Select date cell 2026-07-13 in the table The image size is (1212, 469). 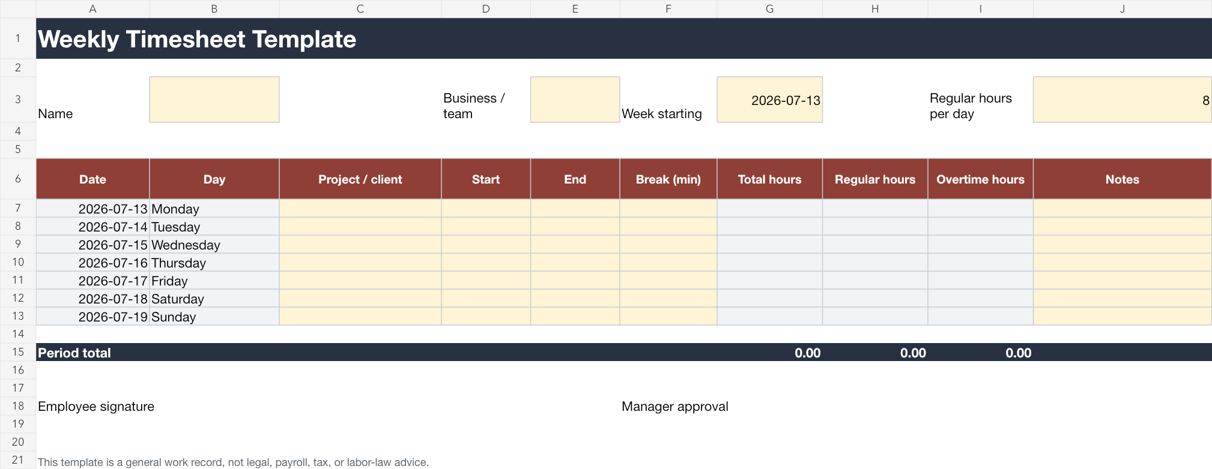point(92,209)
